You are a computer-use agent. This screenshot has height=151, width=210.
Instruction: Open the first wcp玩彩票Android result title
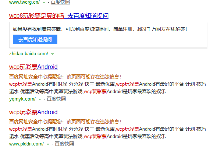click(x=33, y=67)
